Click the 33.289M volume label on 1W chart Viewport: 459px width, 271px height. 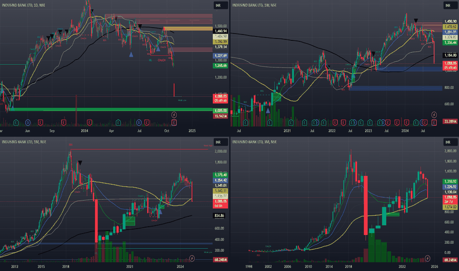pyautogui.click(x=450, y=121)
